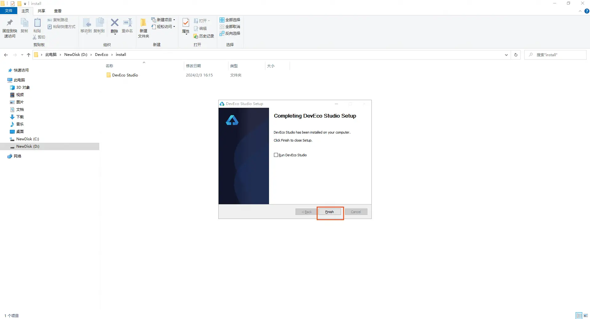Click History (历史记录) icon in ribbon
The image size is (590, 319).
click(204, 36)
